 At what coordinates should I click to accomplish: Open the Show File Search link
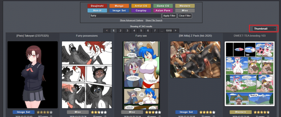click(x=154, y=20)
